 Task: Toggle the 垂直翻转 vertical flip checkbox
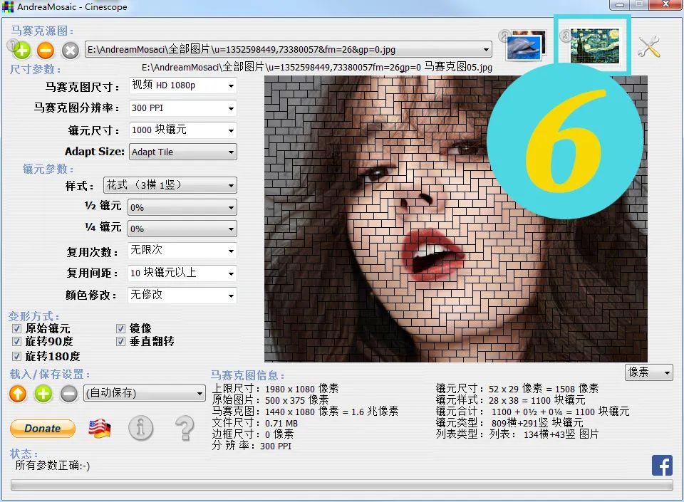(121, 342)
